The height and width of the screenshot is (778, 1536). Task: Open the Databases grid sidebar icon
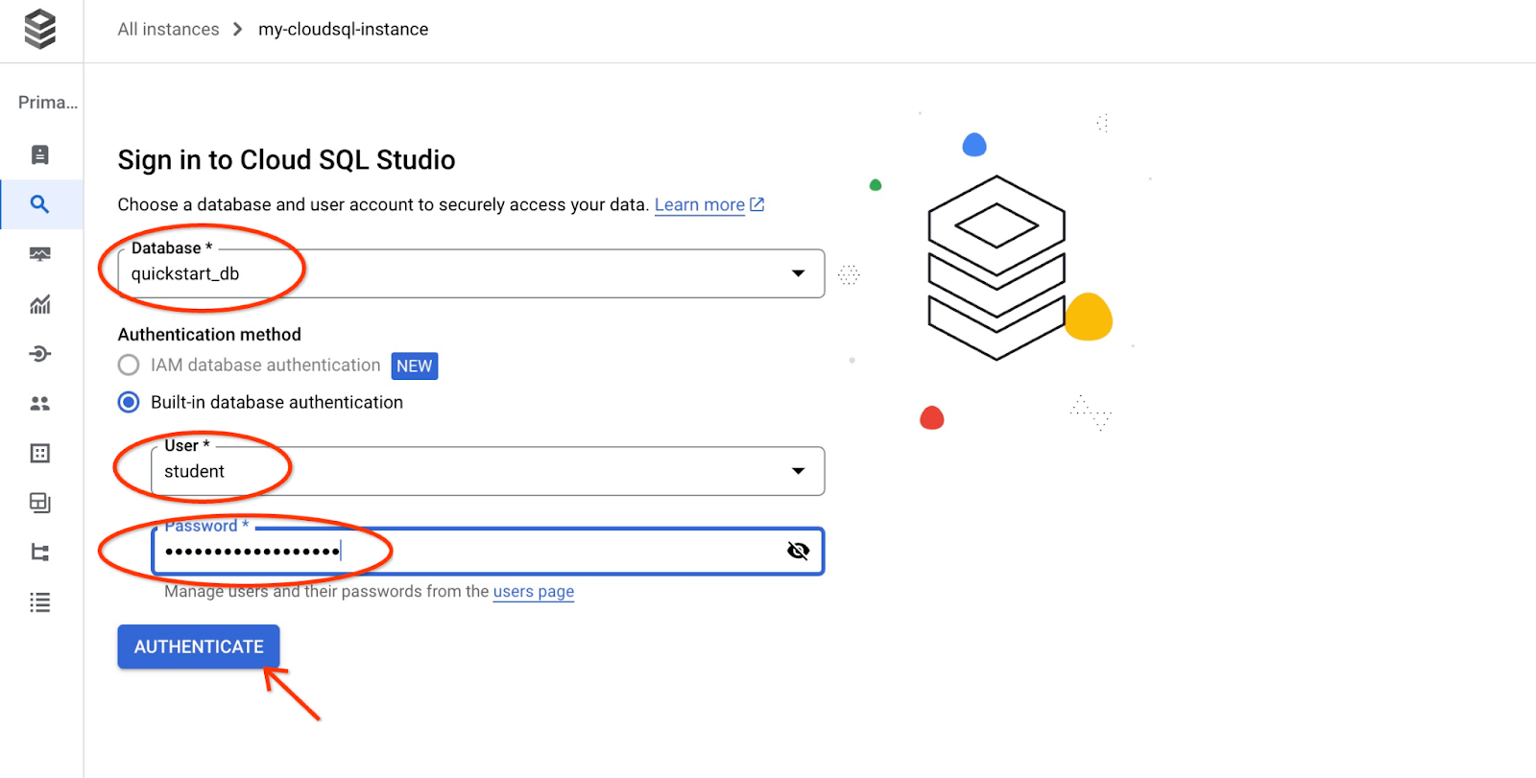[40, 454]
